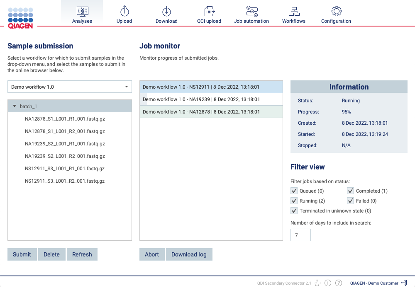The image size is (415, 290).
Task: Click the QIAGEN logo
Action: point(20,17)
